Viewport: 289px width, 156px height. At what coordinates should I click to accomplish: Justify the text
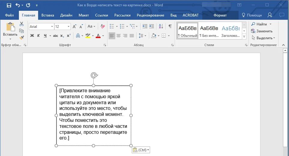click(132, 36)
